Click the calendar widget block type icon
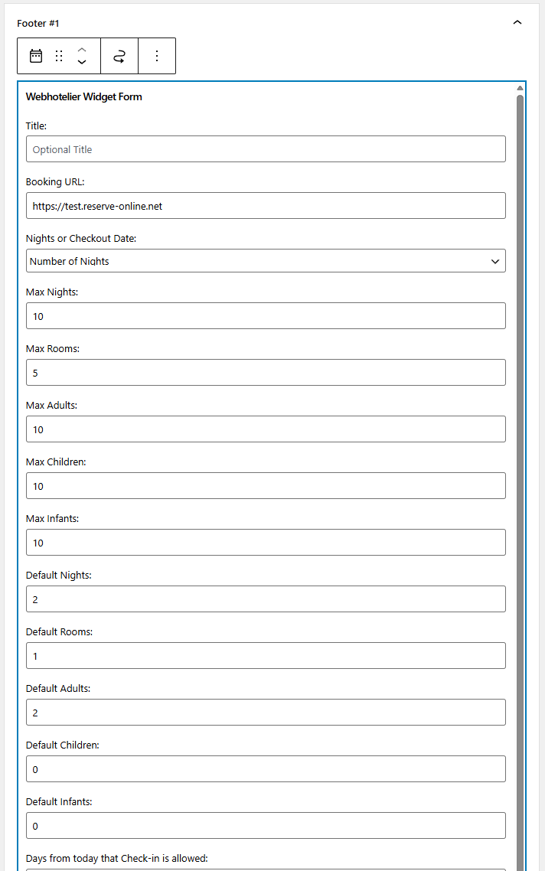The image size is (545, 871). 34,55
